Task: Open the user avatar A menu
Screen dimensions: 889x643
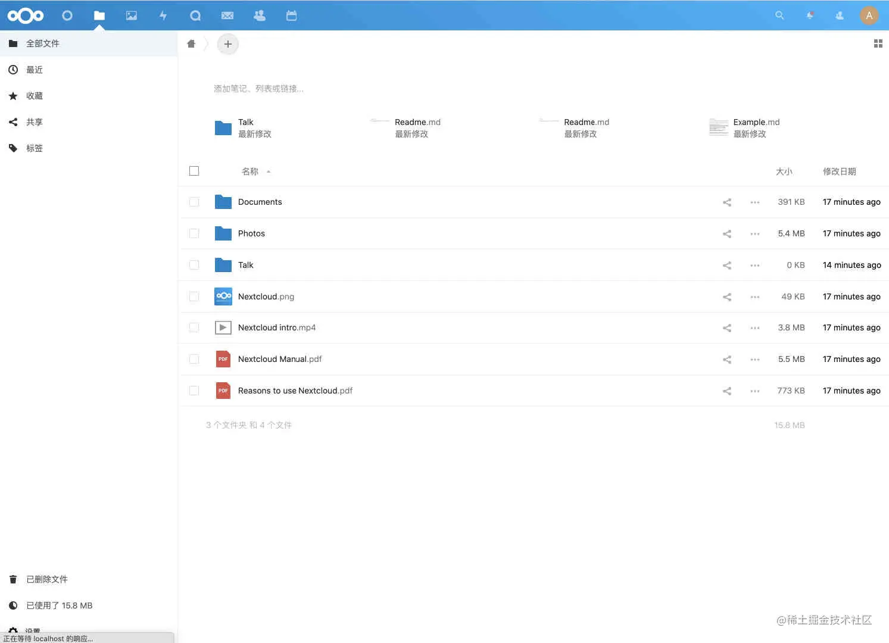Action: click(869, 15)
